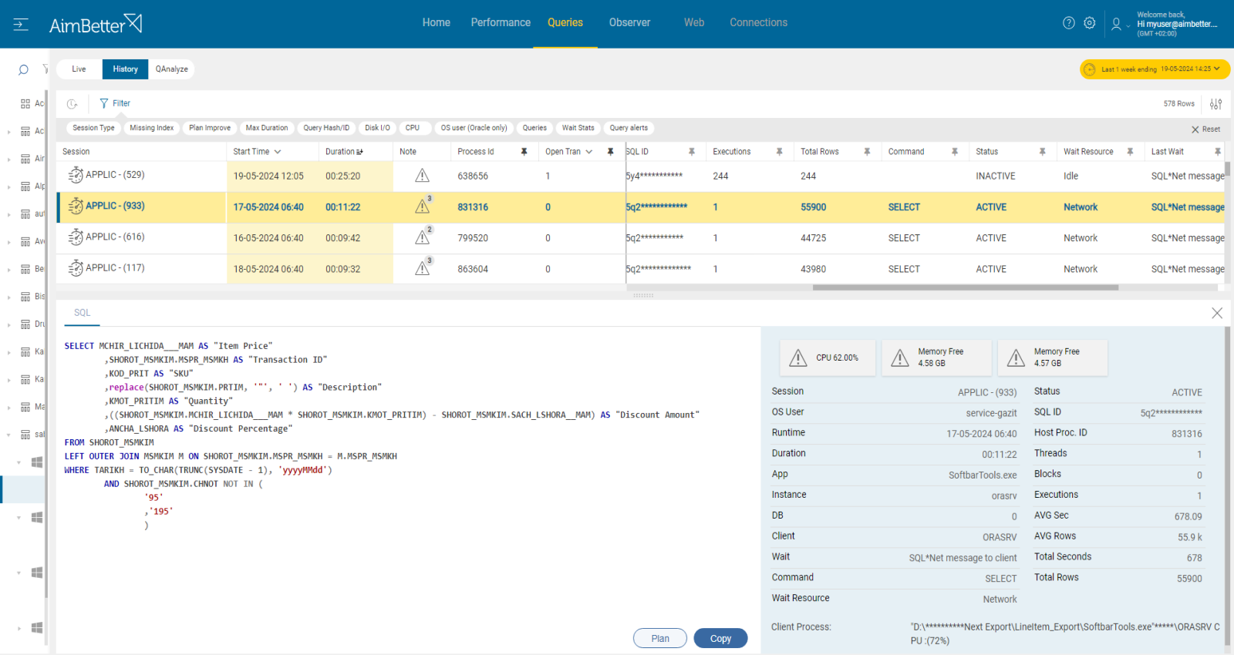Open the user profile icon menu
This screenshot has height=655, width=1234.
[1116, 25]
